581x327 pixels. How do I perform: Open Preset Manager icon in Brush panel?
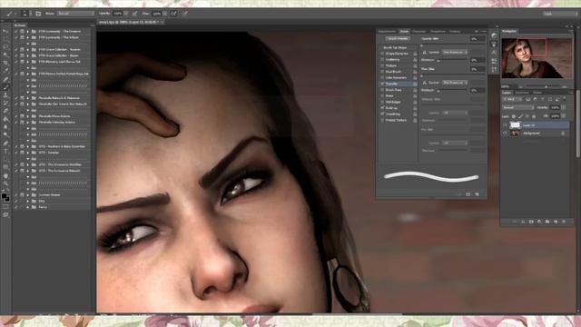(x=468, y=193)
